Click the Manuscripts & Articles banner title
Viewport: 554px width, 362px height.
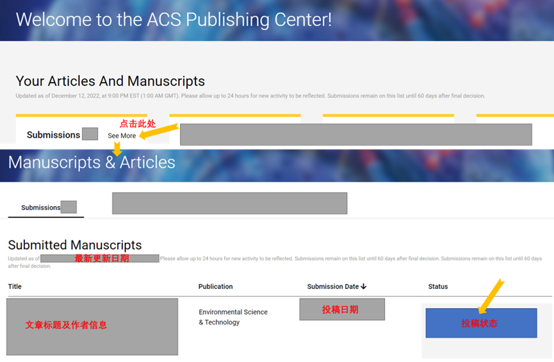tap(92, 162)
